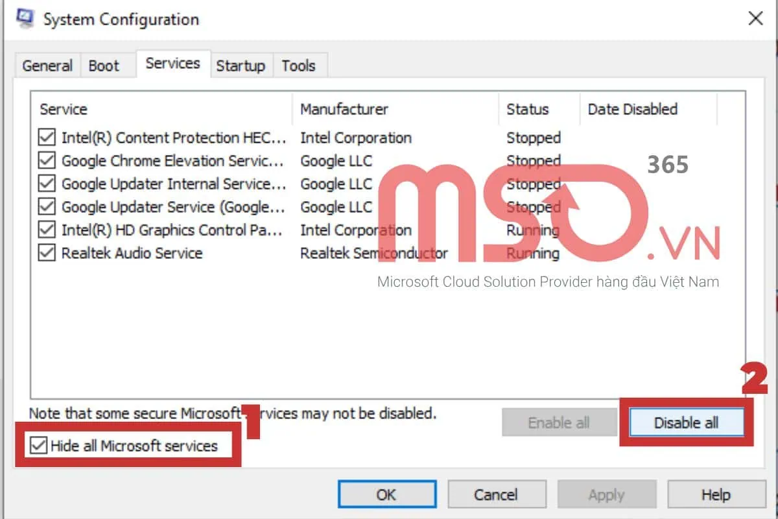This screenshot has width=778, height=519.
Task: Disable the Intel(R) Content Protection HEC service
Action: point(46,138)
